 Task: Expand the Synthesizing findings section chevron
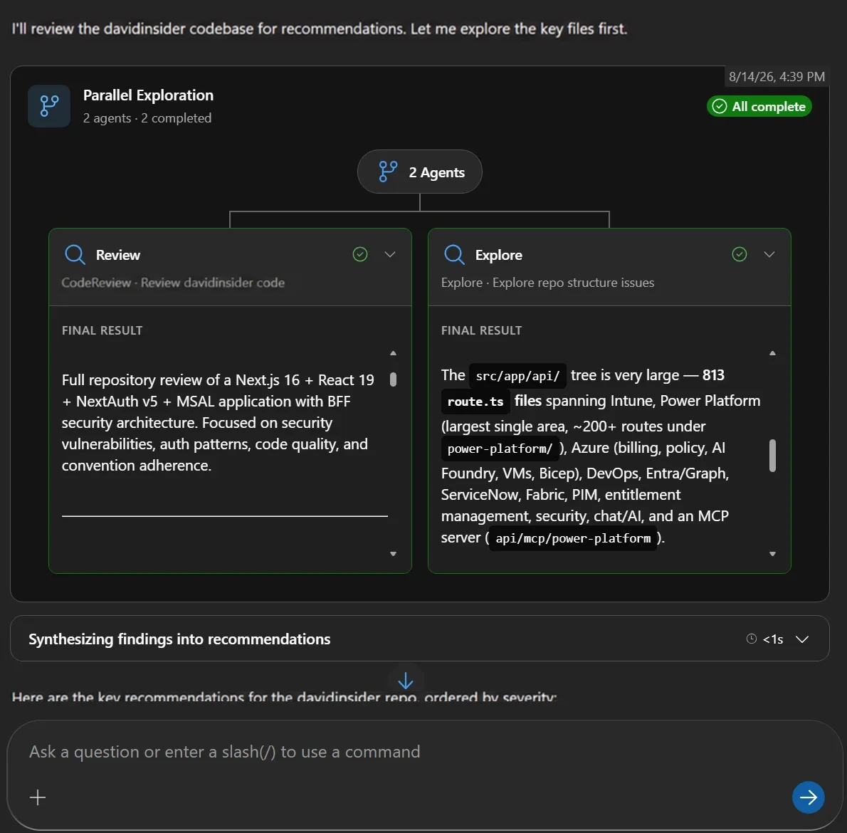click(x=802, y=639)
